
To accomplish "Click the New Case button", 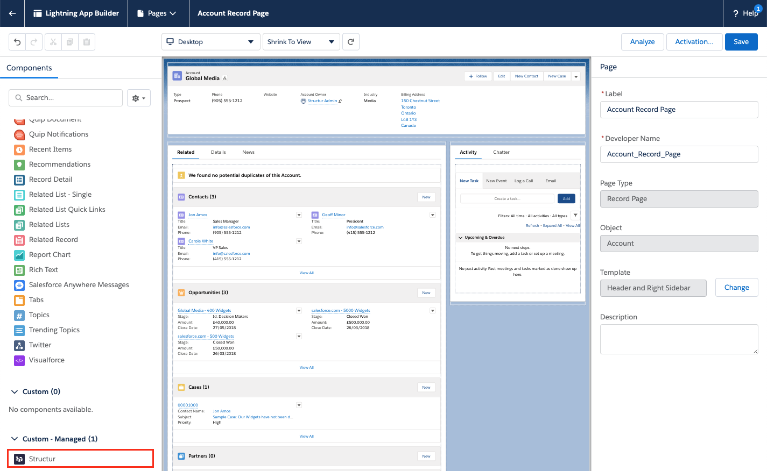I will [x=557, y=76].
